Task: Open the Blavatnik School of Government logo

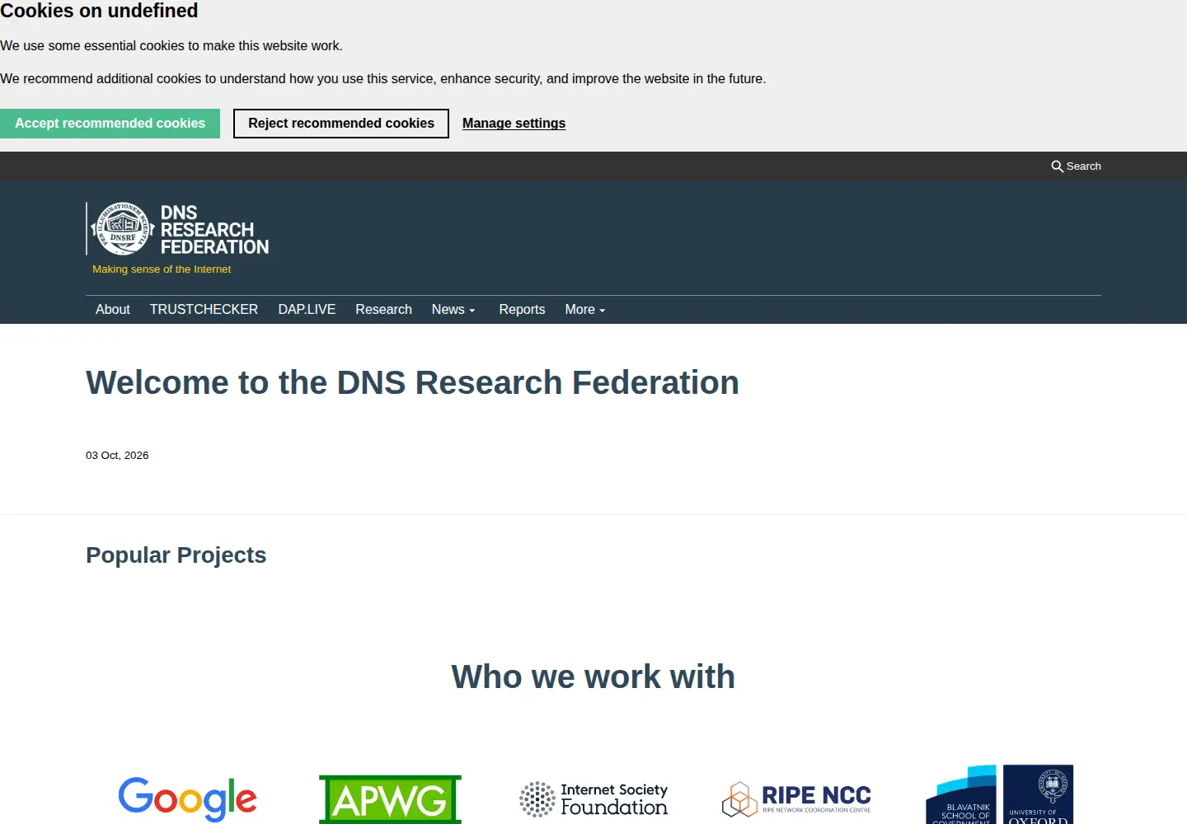Action: (x=961, y=794)
